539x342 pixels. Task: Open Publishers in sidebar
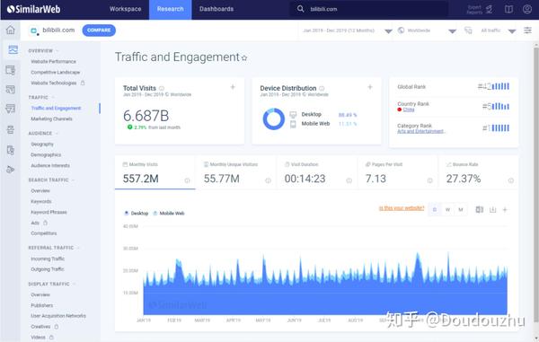click(42, 305)
